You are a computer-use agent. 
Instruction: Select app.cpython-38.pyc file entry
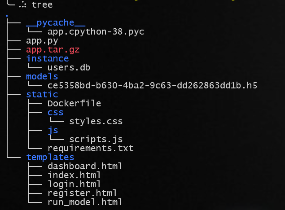96,32
